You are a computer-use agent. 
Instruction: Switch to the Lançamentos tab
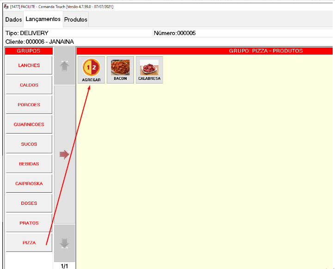pos(43,19)
